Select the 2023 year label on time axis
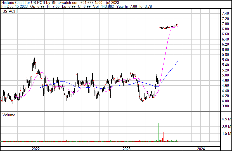The height and width of the screenshot is (151, 232). pyautogui.click(x=127, y=149)
